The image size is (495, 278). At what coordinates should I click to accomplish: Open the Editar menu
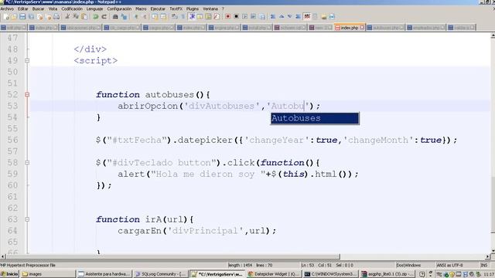coord(22,8)
